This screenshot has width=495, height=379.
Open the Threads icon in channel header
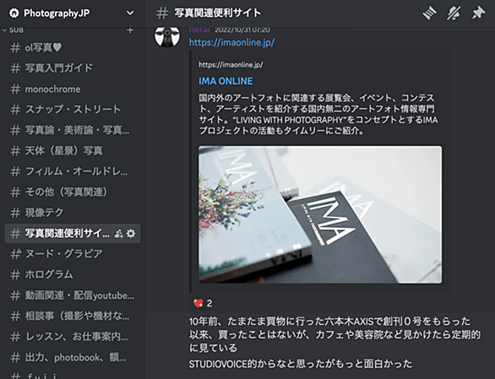(x=429, y=14)
